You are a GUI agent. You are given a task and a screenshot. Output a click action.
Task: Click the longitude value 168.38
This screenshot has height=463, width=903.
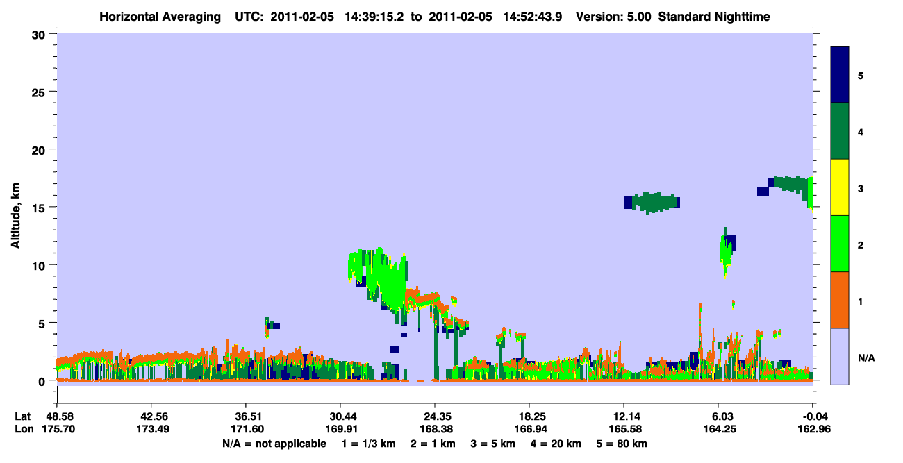click(x=435, y=429)
